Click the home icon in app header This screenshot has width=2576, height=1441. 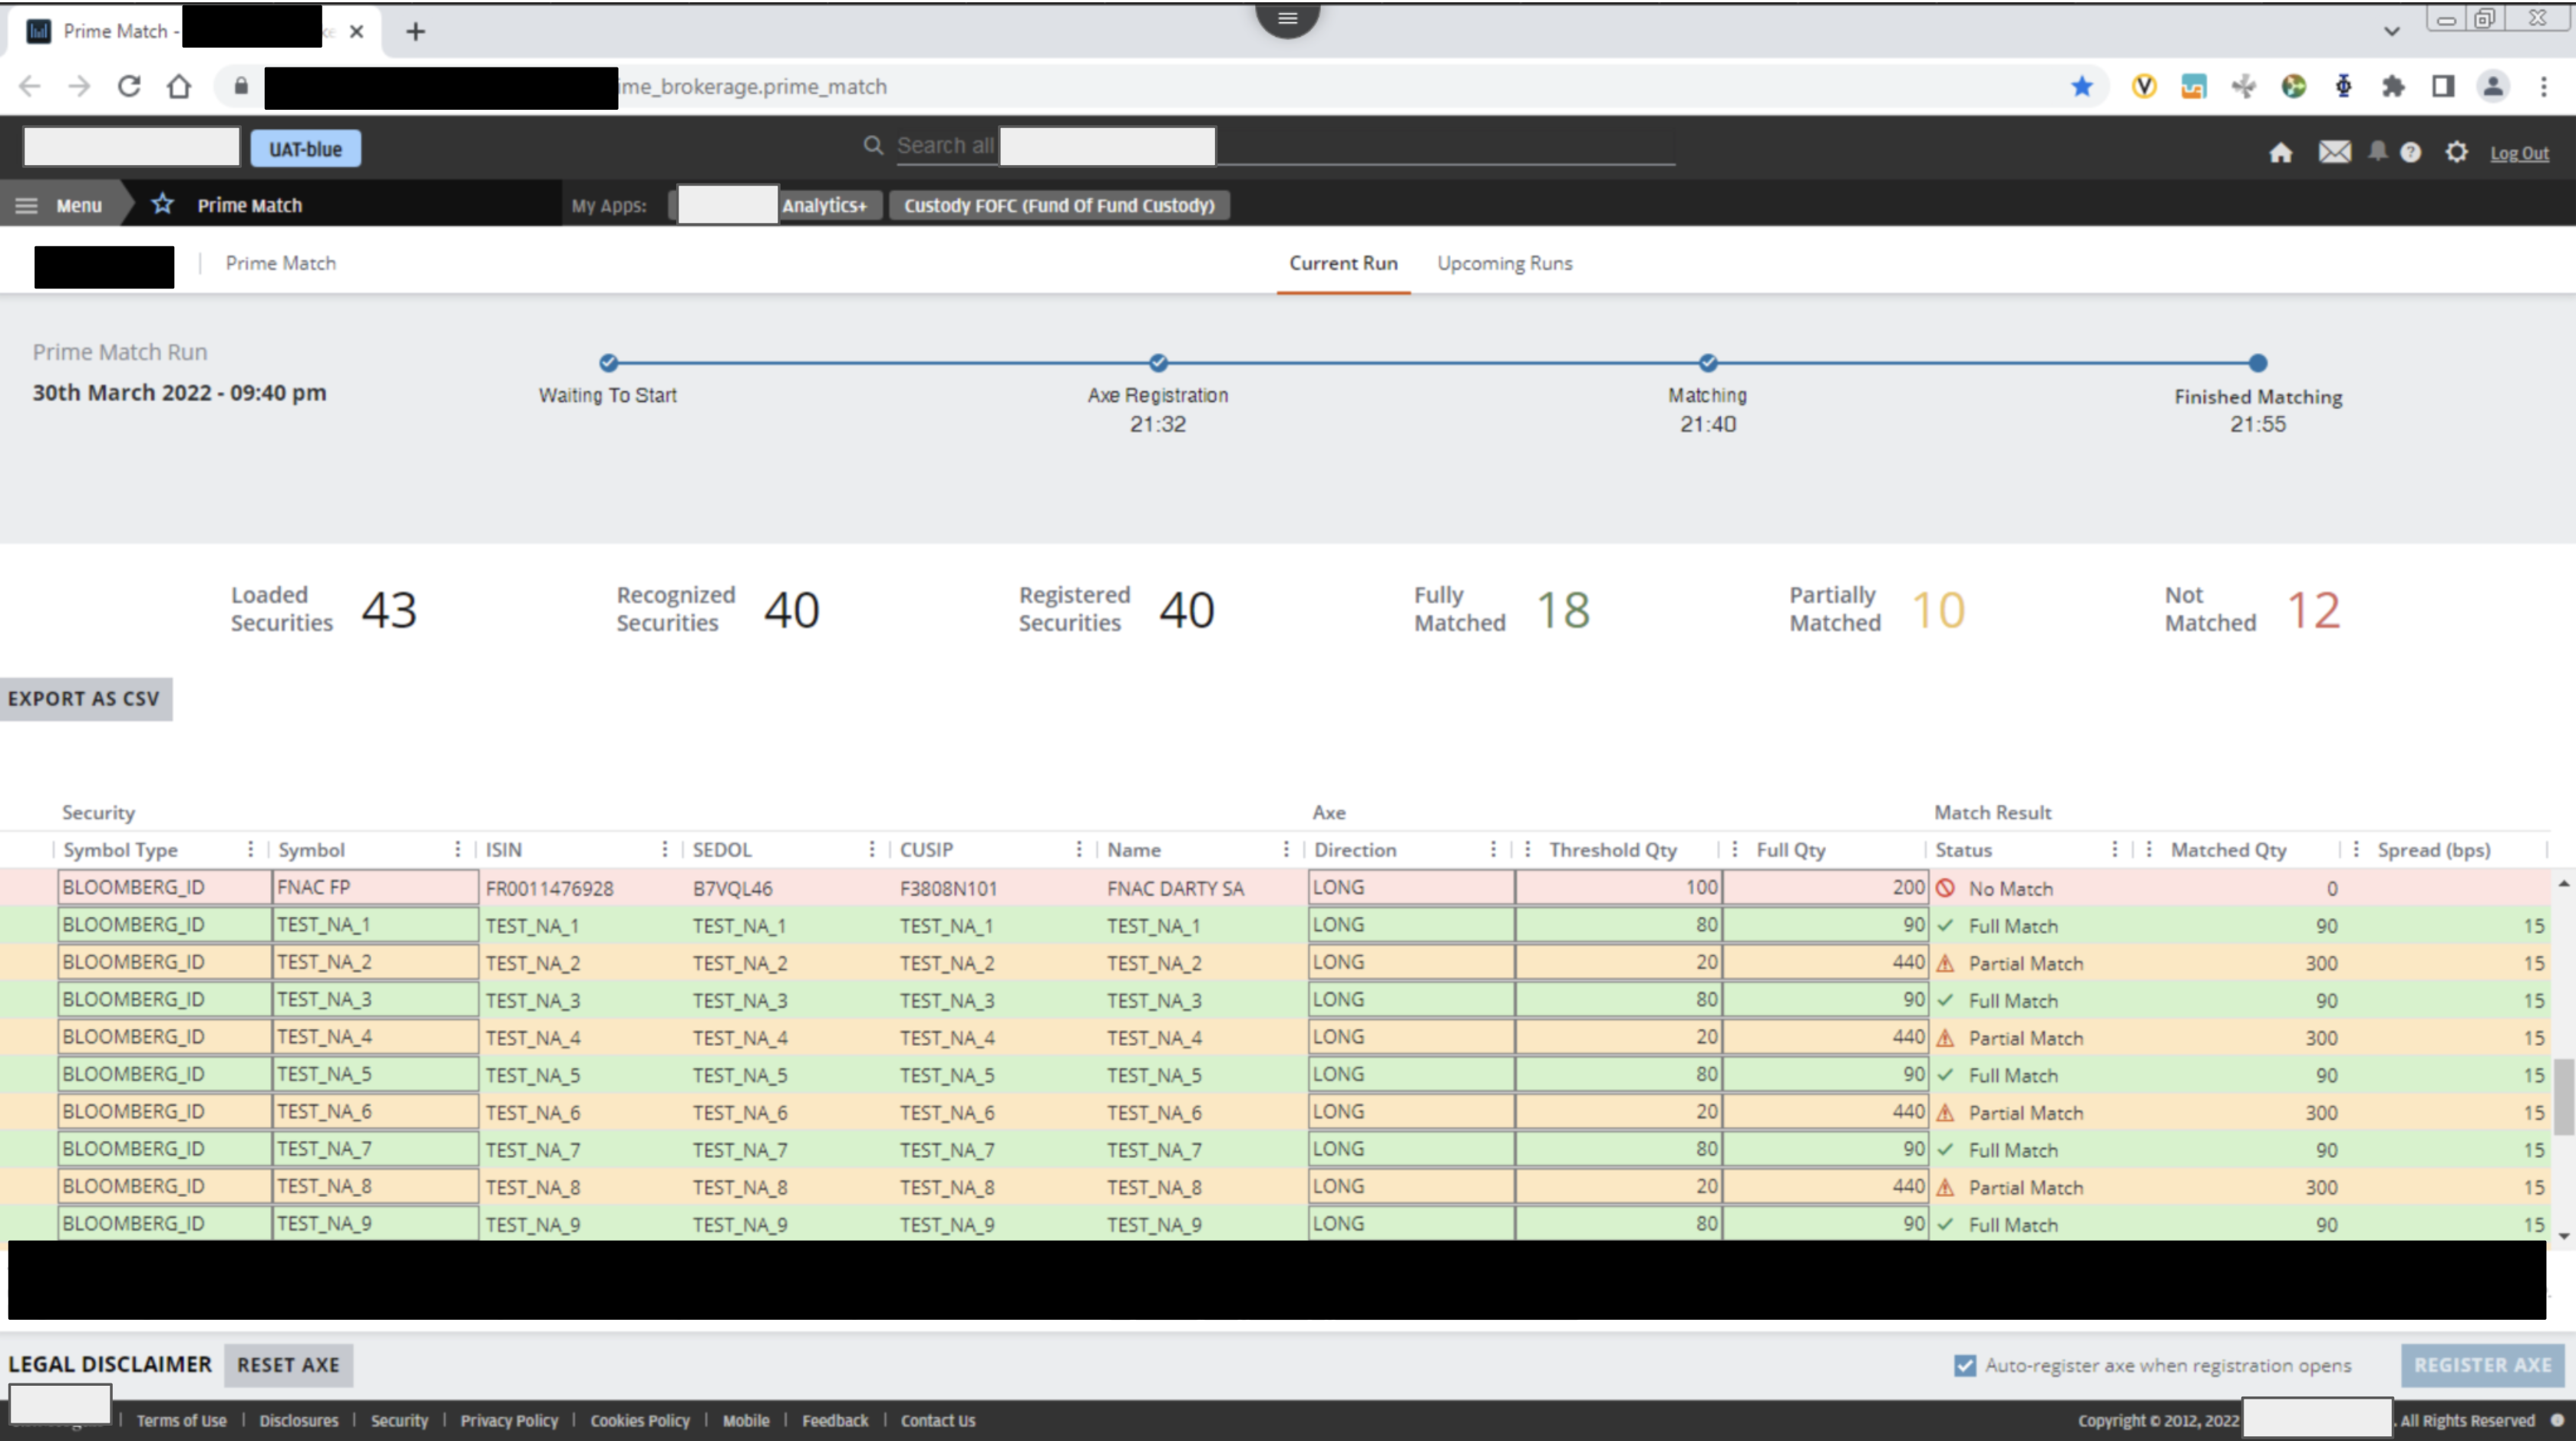(2280, 153)
